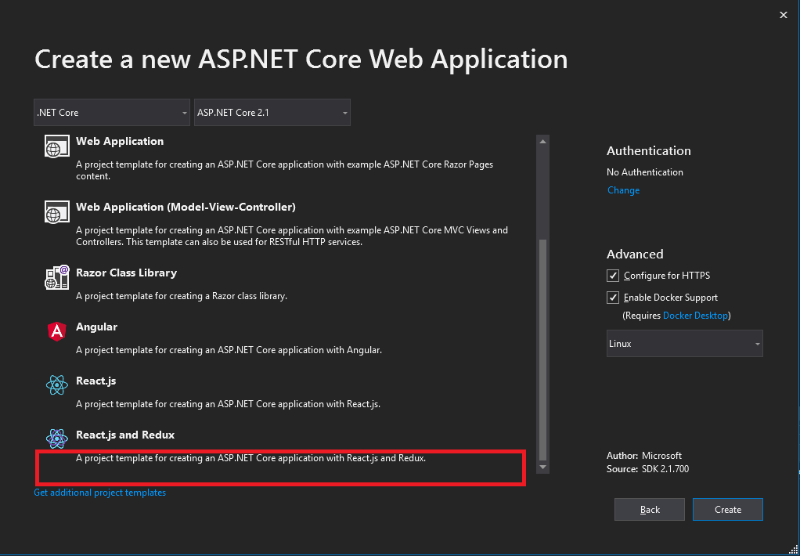Click the 'No Authentication' label
The height and width of the screenshot is (556, 800).
tap(645, 172)
